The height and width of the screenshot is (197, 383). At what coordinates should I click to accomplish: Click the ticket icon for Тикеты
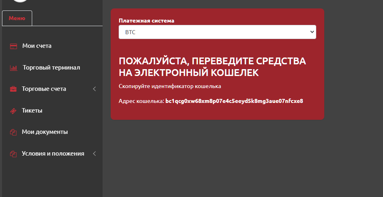pyautogui.click(x=13, y=111)
